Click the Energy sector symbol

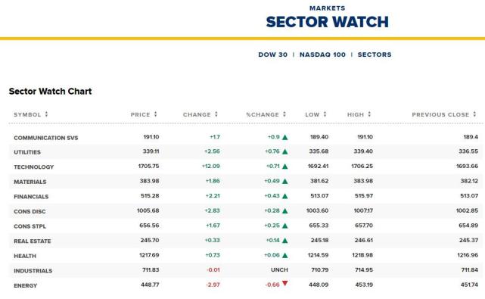pos(26,285)
